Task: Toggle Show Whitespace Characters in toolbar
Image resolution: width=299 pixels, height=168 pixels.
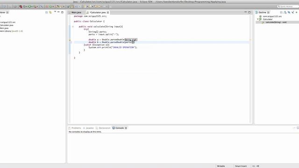Action: [x=79, y=7]
